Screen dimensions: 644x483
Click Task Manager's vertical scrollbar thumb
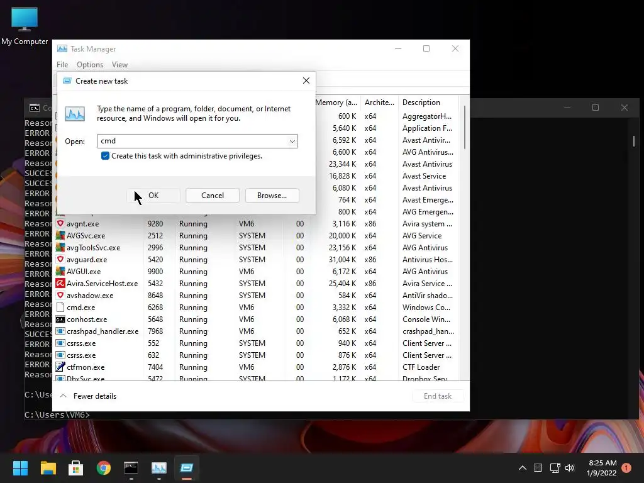tap(465, 127)
